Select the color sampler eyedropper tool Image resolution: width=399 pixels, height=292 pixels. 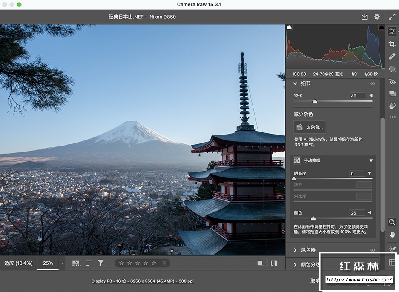pyautogui.click(x=392, y=249)
